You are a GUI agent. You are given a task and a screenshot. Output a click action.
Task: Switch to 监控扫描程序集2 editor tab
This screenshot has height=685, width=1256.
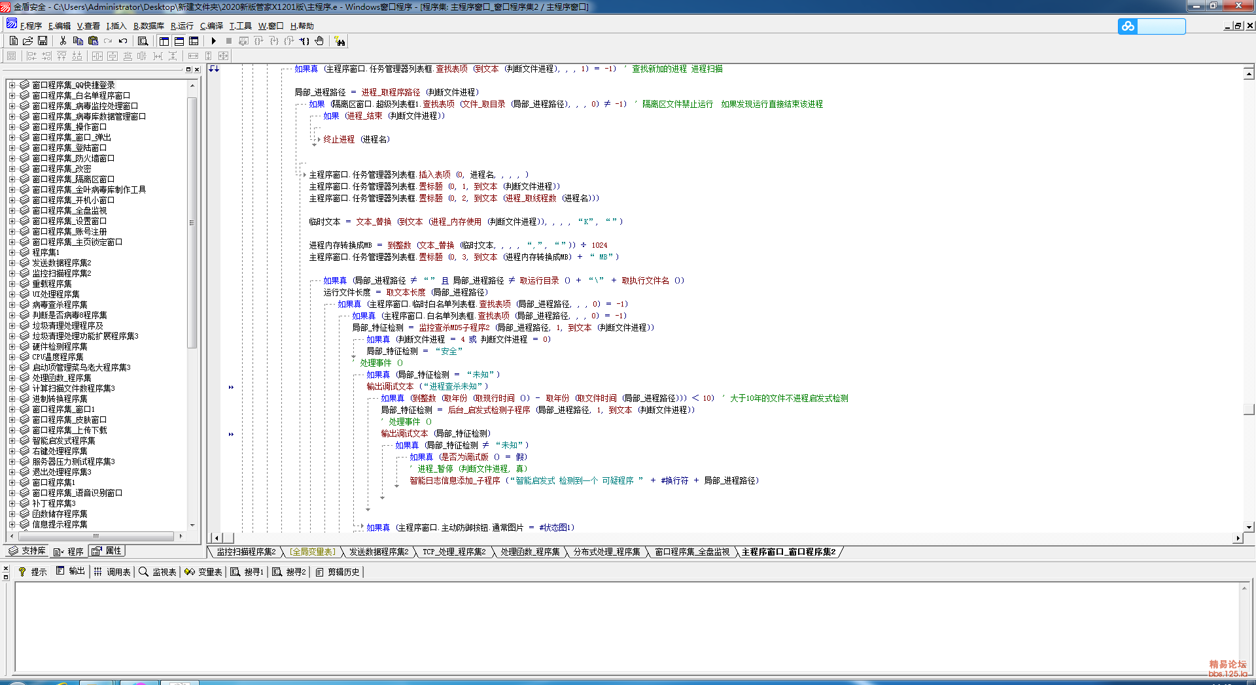tap(246, 552)
